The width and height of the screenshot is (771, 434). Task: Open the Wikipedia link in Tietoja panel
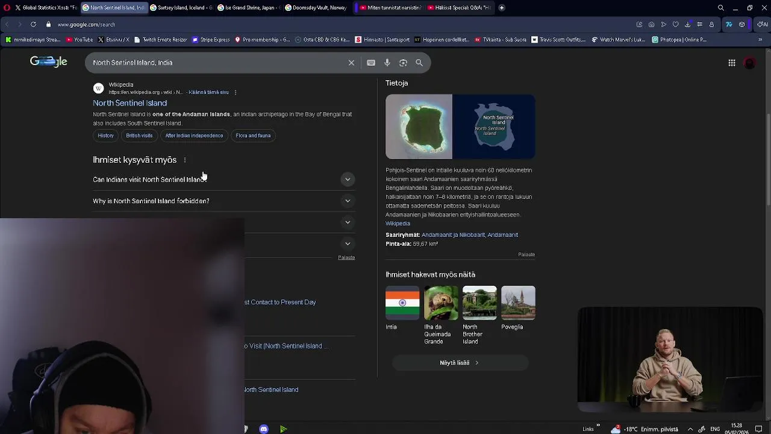pyautogui.click(x=398, y=224)
